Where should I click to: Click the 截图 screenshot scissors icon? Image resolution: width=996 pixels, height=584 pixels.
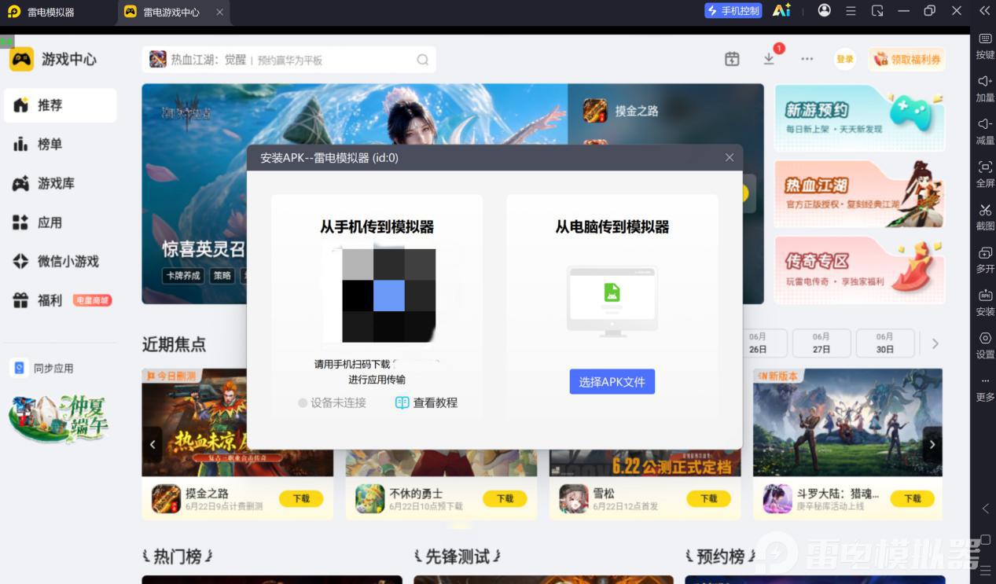click(x=985, y=210)
